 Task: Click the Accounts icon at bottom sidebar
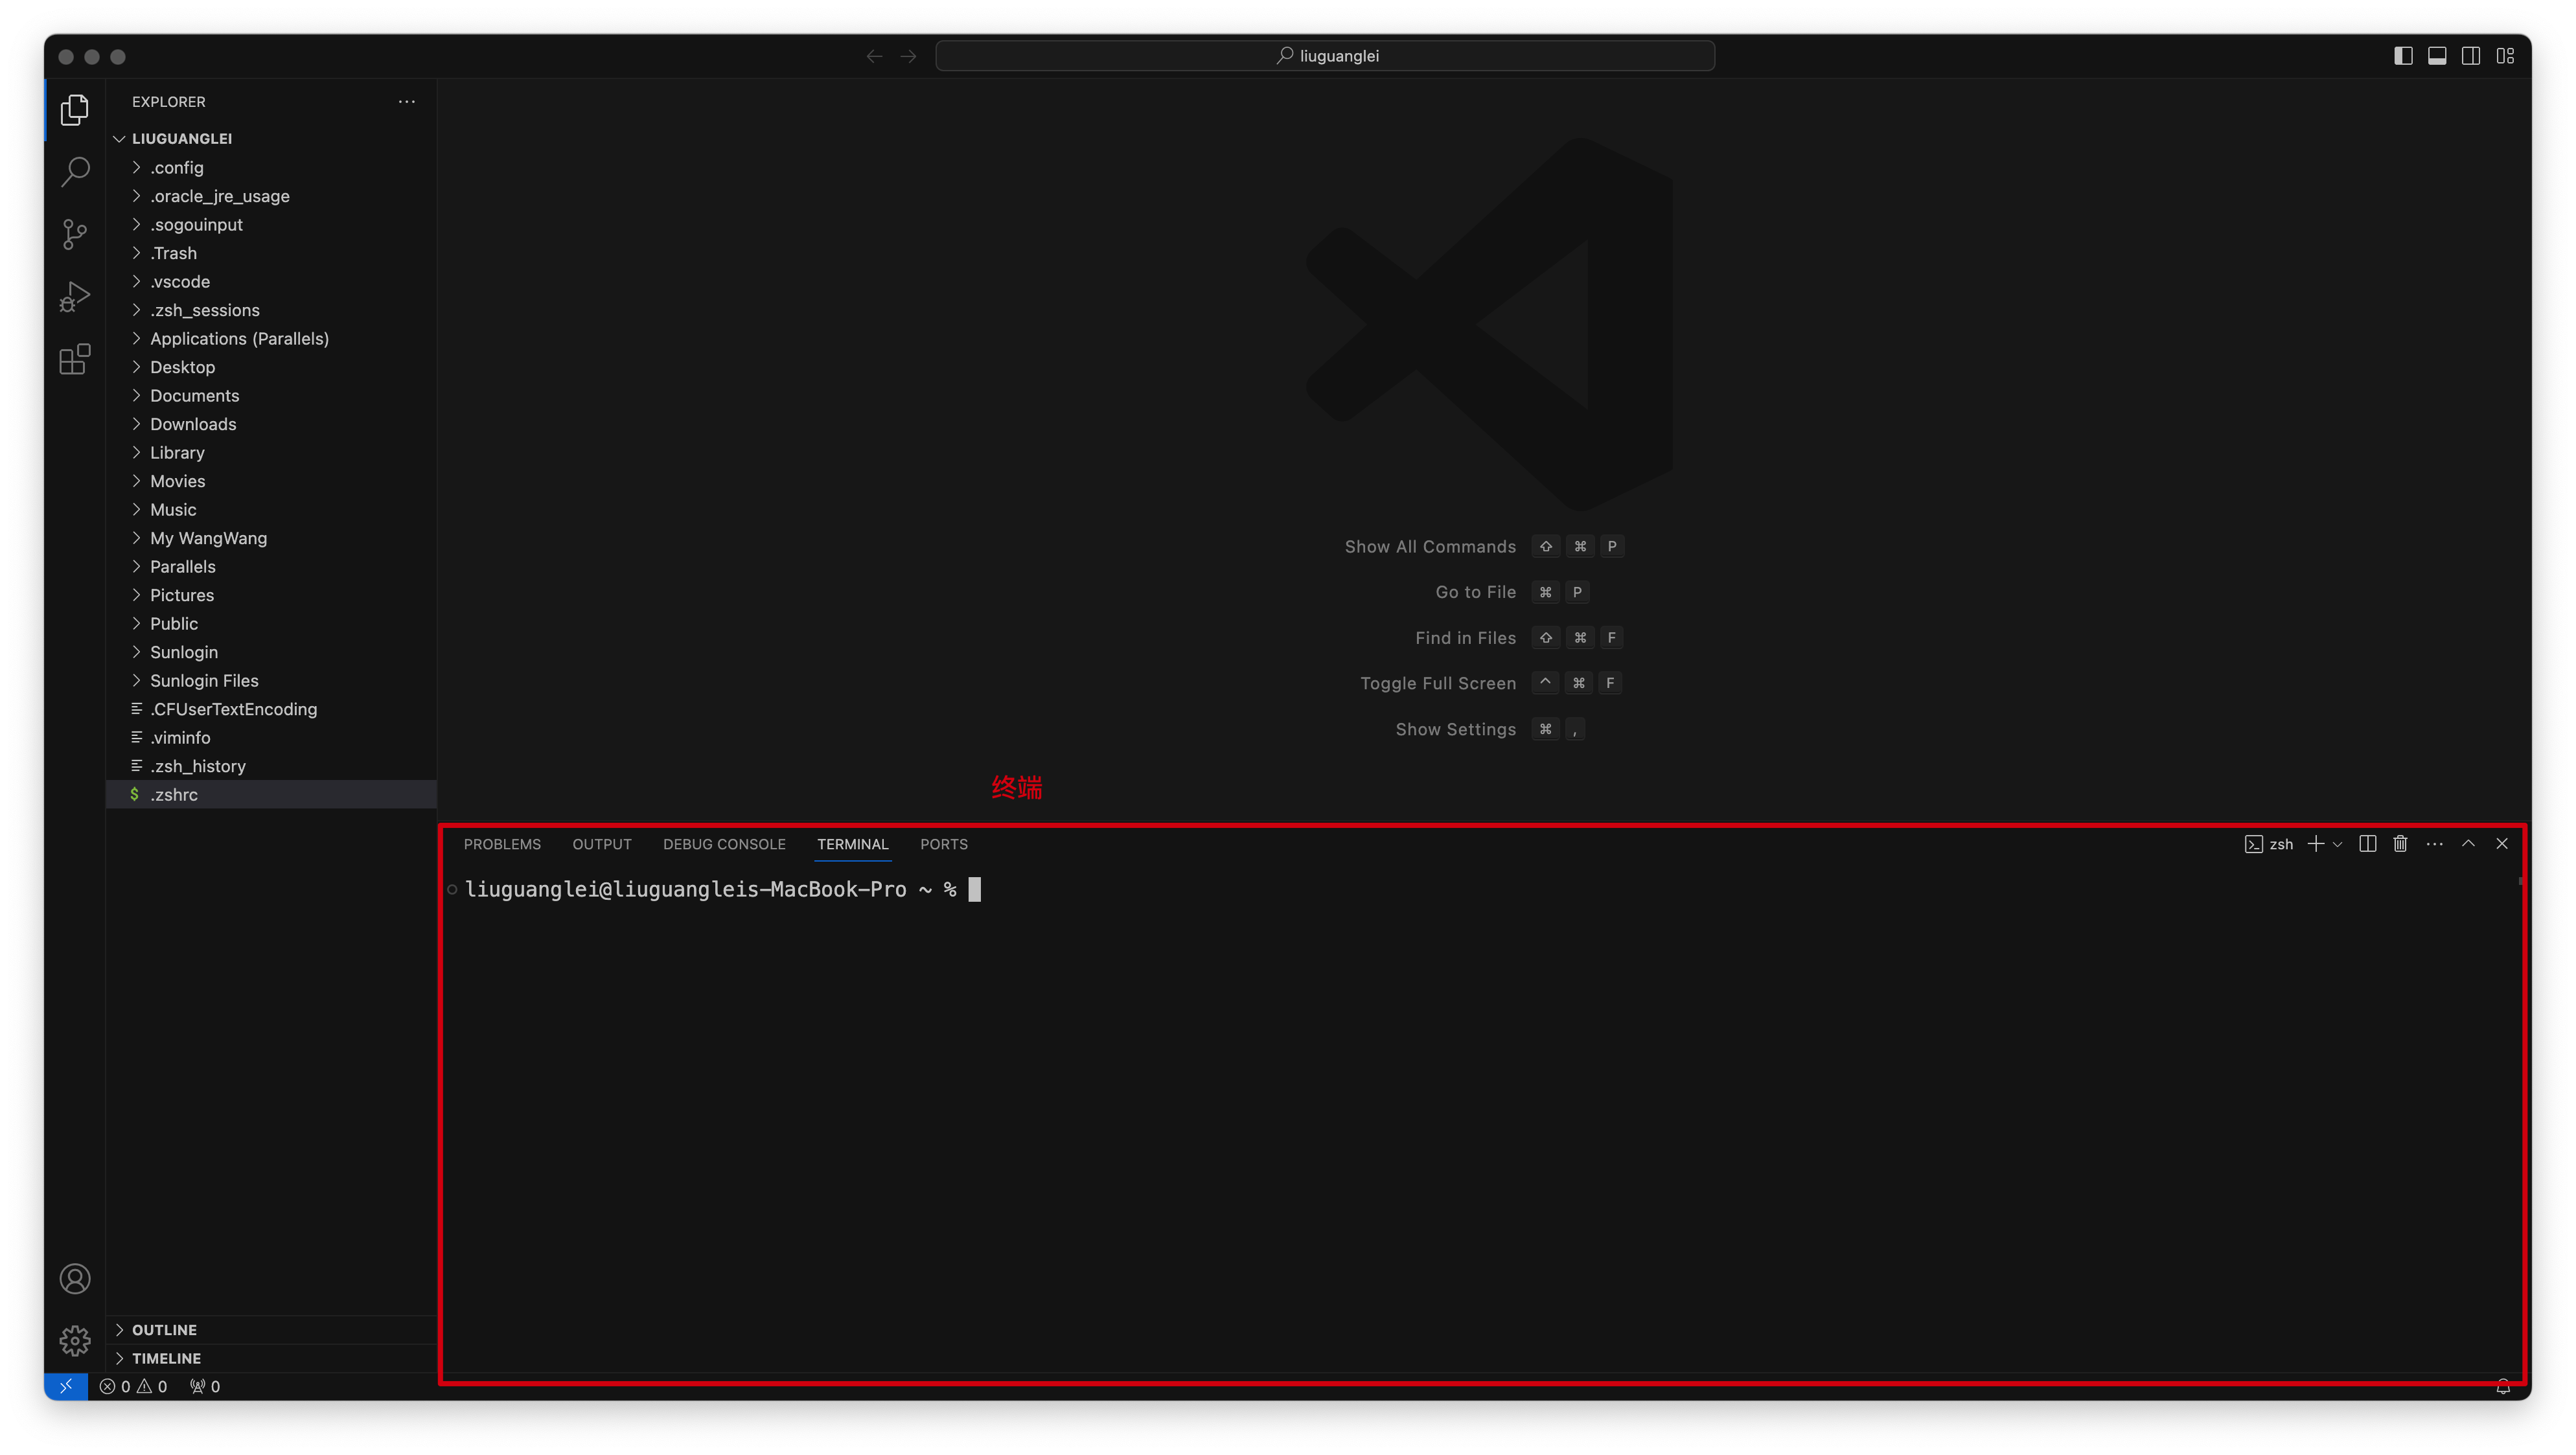(75, 1278)
